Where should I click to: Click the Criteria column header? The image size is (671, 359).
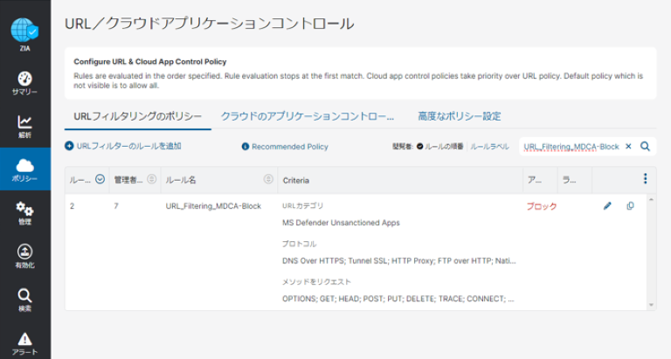coord(295,180)
